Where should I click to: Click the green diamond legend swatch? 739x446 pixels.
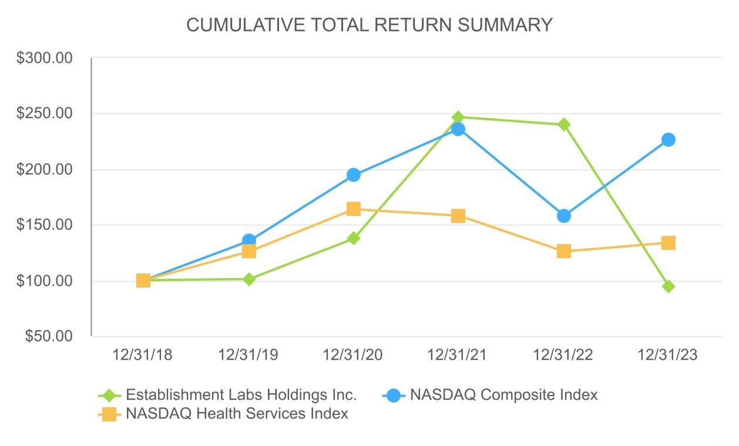108,395
